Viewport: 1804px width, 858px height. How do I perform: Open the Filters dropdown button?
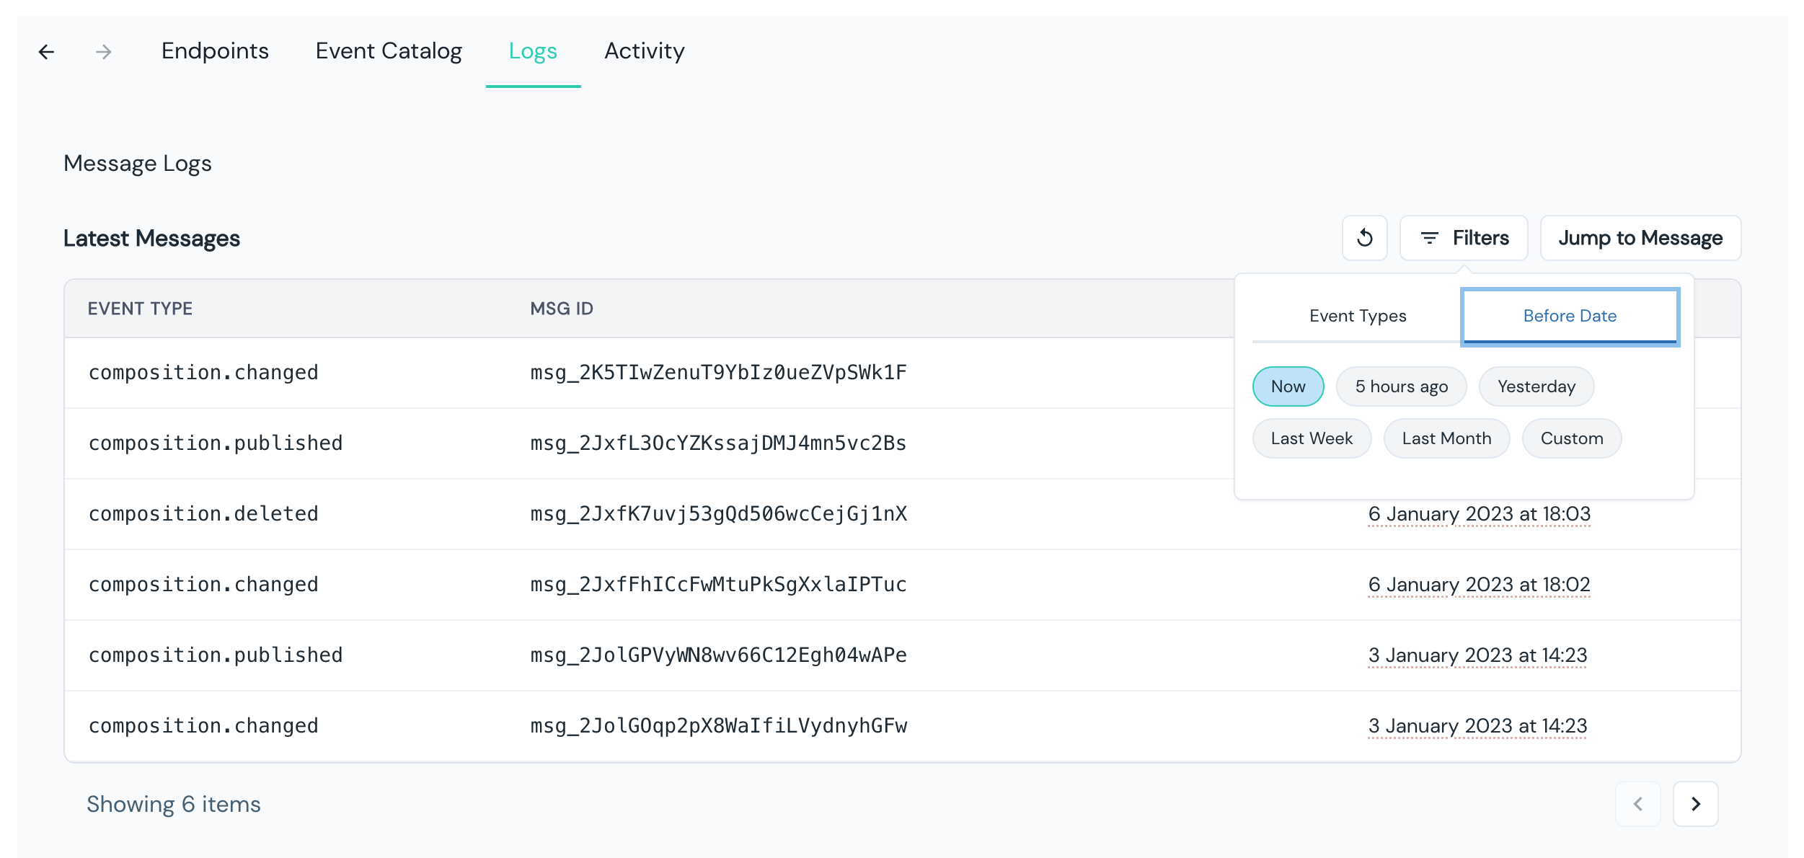[1463, 238]
